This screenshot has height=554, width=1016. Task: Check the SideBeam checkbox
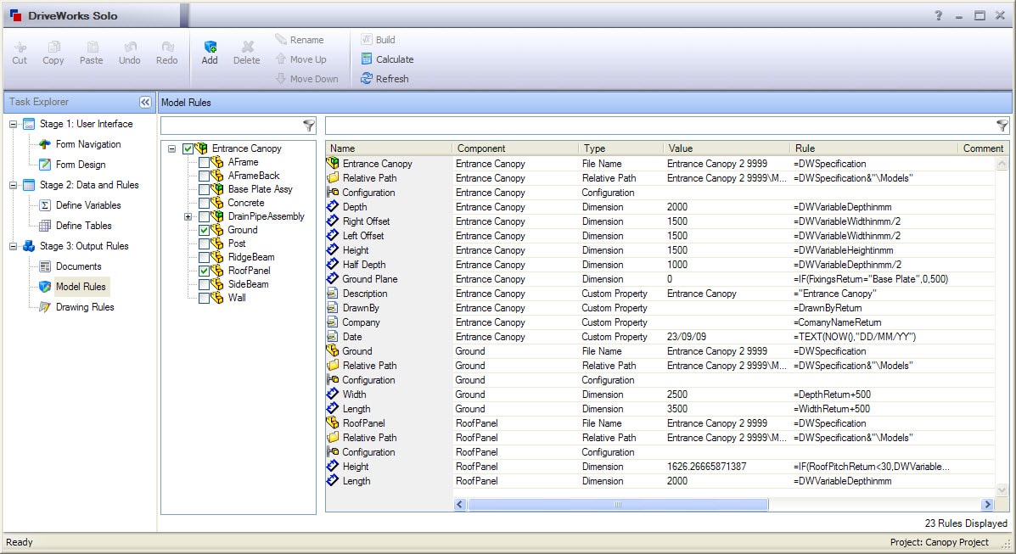click(x=204, y=284)
